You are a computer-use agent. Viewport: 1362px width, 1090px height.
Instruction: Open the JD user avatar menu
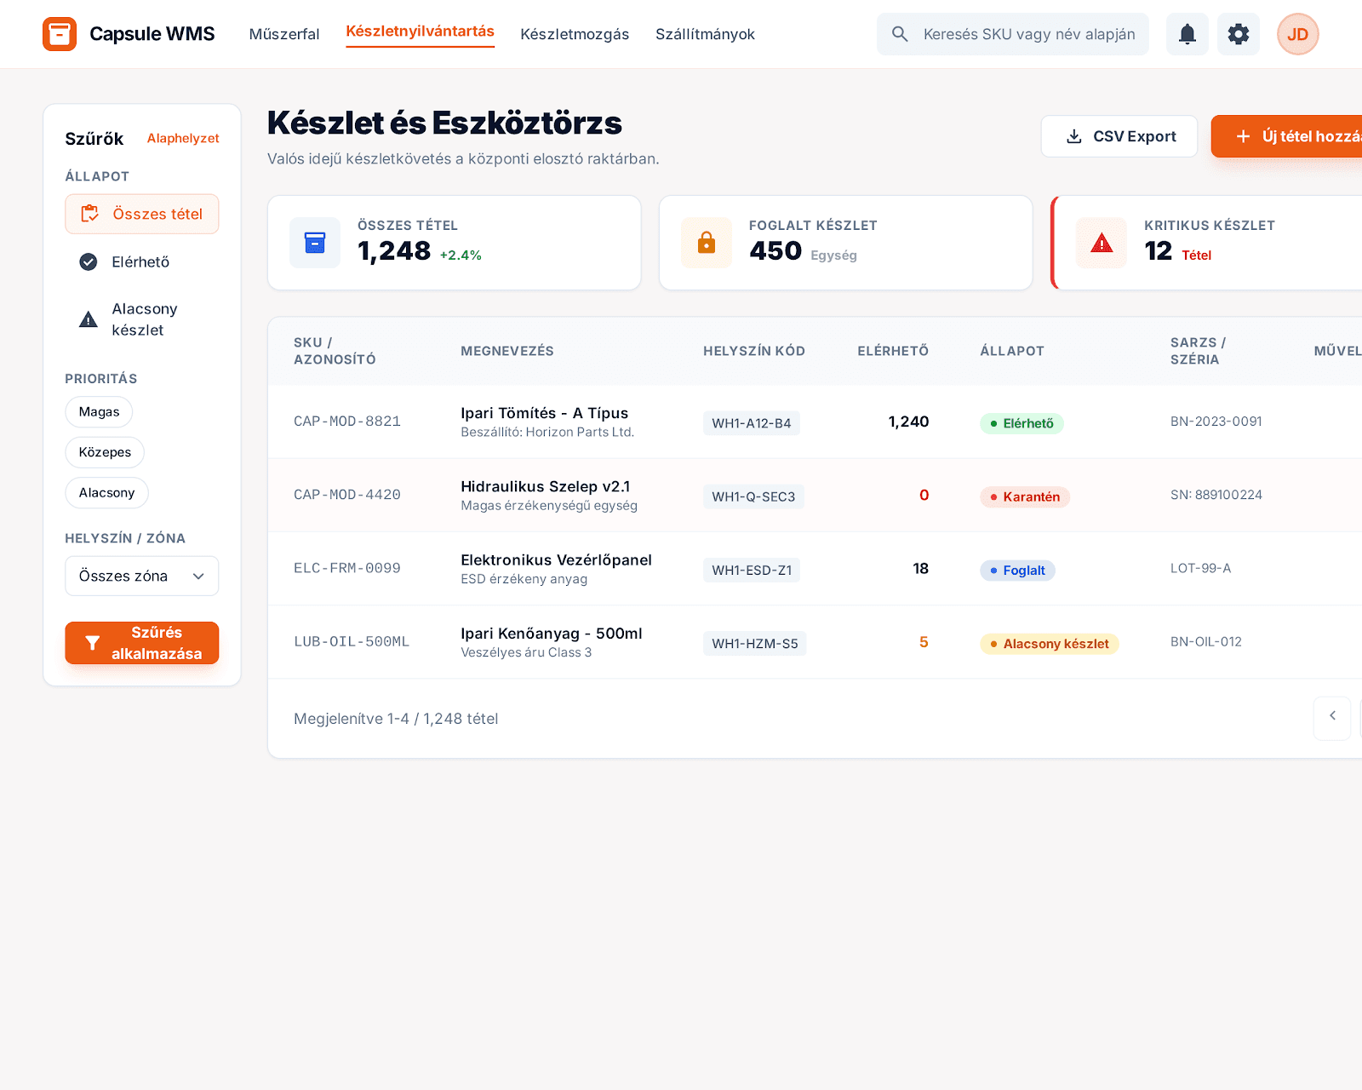click(1297, 34)
